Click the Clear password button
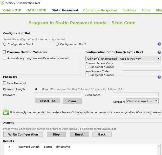 point(72,101)
